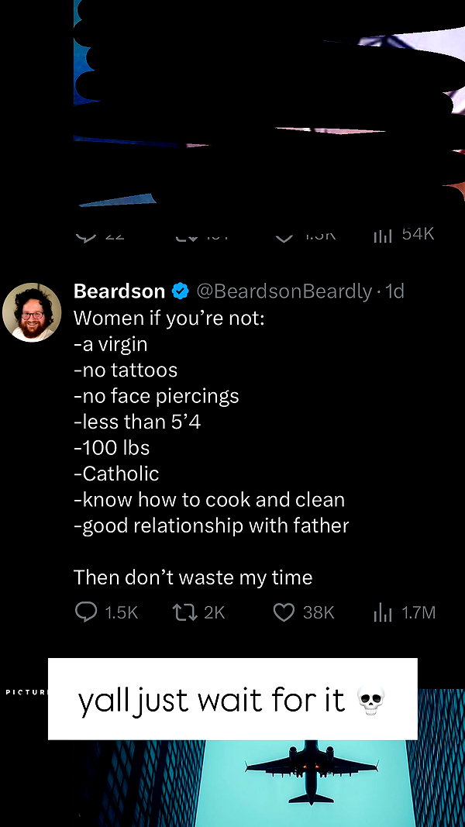Open the @BeardsonBeardly handle link
The height and width of the screenshot is (827, 465).
284,291
